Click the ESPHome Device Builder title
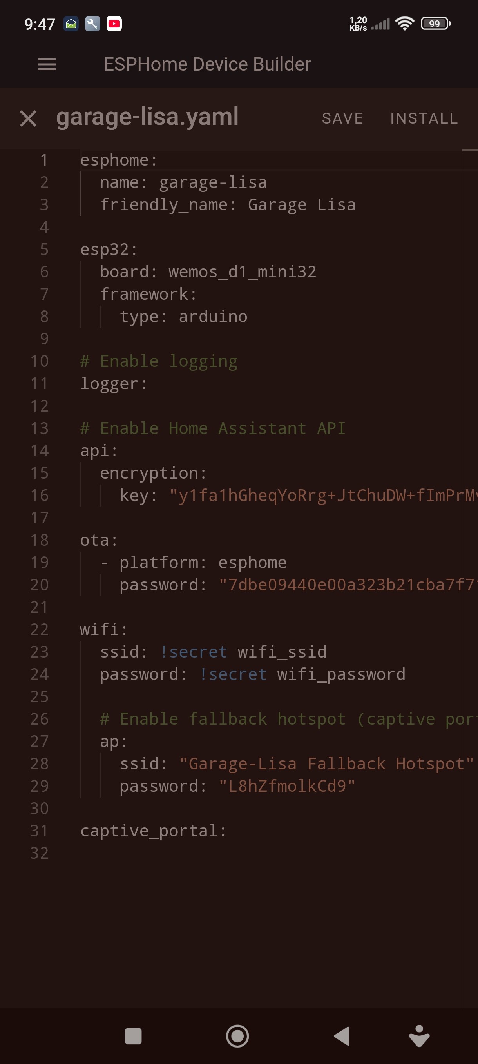The image size is (478, 1064). click(x=207, y=64)
